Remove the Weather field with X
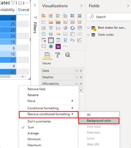The height and width of the screenshot is (148, 131). 81,77
